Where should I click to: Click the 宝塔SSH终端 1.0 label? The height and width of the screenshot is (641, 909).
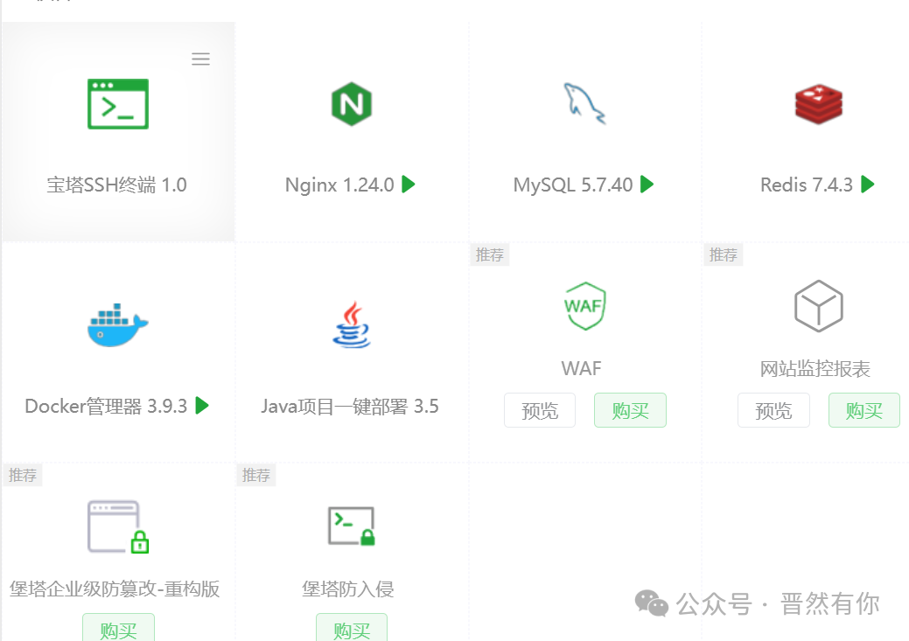(116, 185)
